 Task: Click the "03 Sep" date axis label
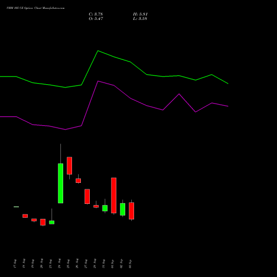point(130,264)
